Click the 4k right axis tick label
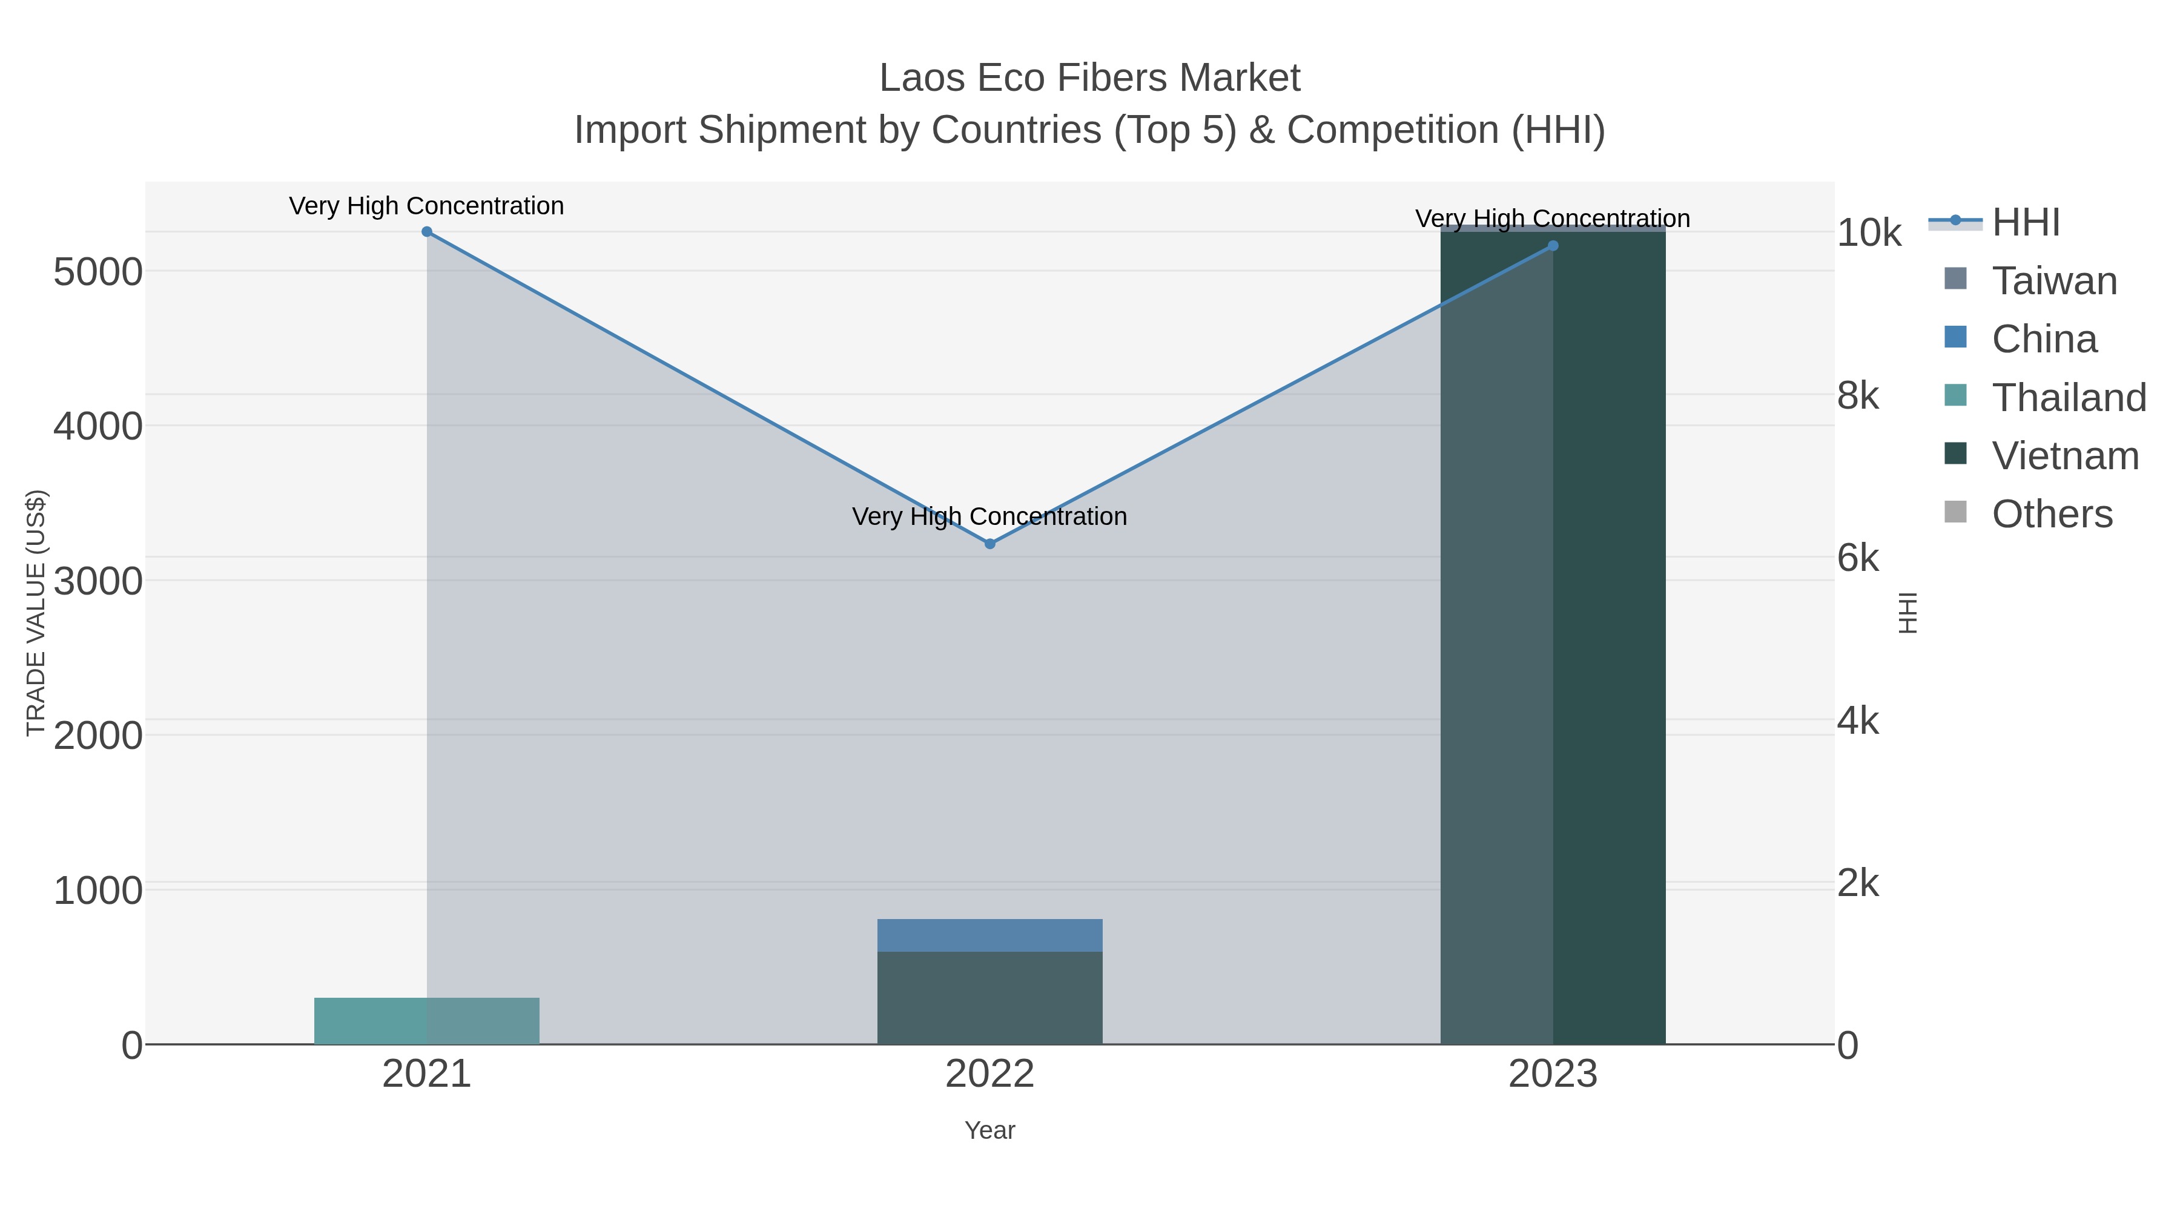The width and height of the screenshot is (2180, 1226). 1858,721
